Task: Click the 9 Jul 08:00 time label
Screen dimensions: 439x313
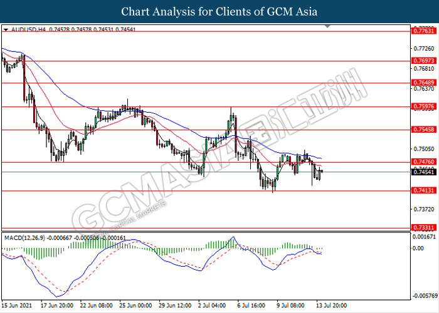Action: coord(290,305)
